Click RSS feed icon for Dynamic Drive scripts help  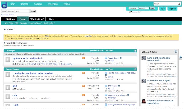tap(83, 58)
